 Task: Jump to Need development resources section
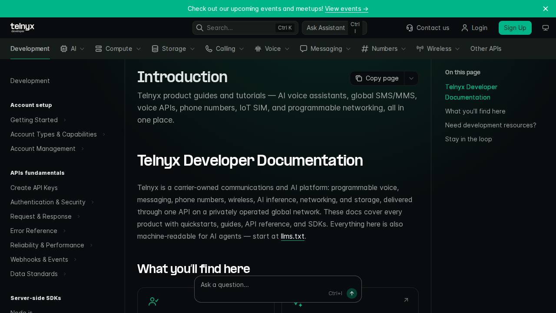pyautogui.click(x=491, y=125)
